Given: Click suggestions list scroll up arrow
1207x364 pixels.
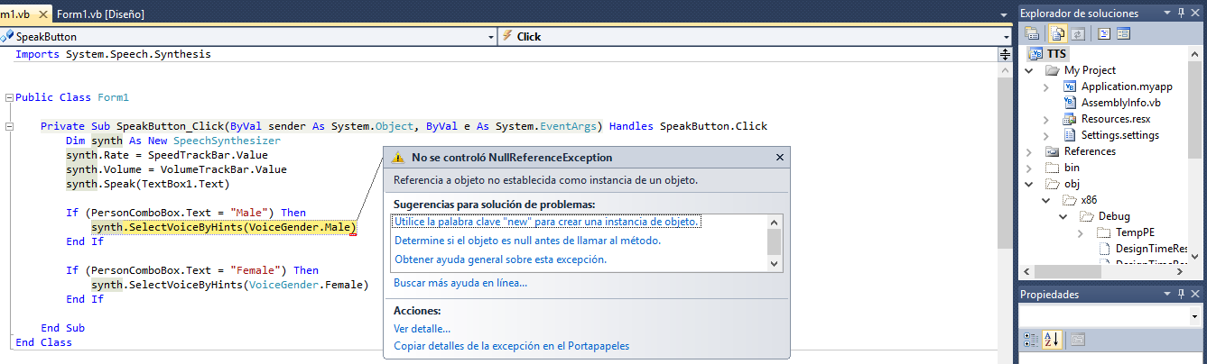Looking at the screenshot, I should pos(775,222).
